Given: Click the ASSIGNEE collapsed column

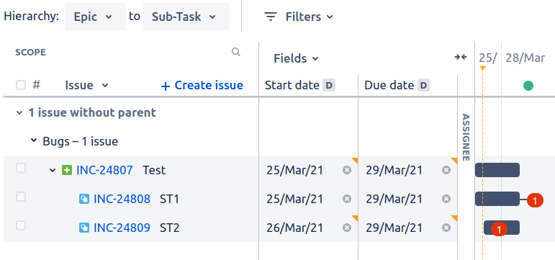Looking at the screenshot, I should click(466, 138).
